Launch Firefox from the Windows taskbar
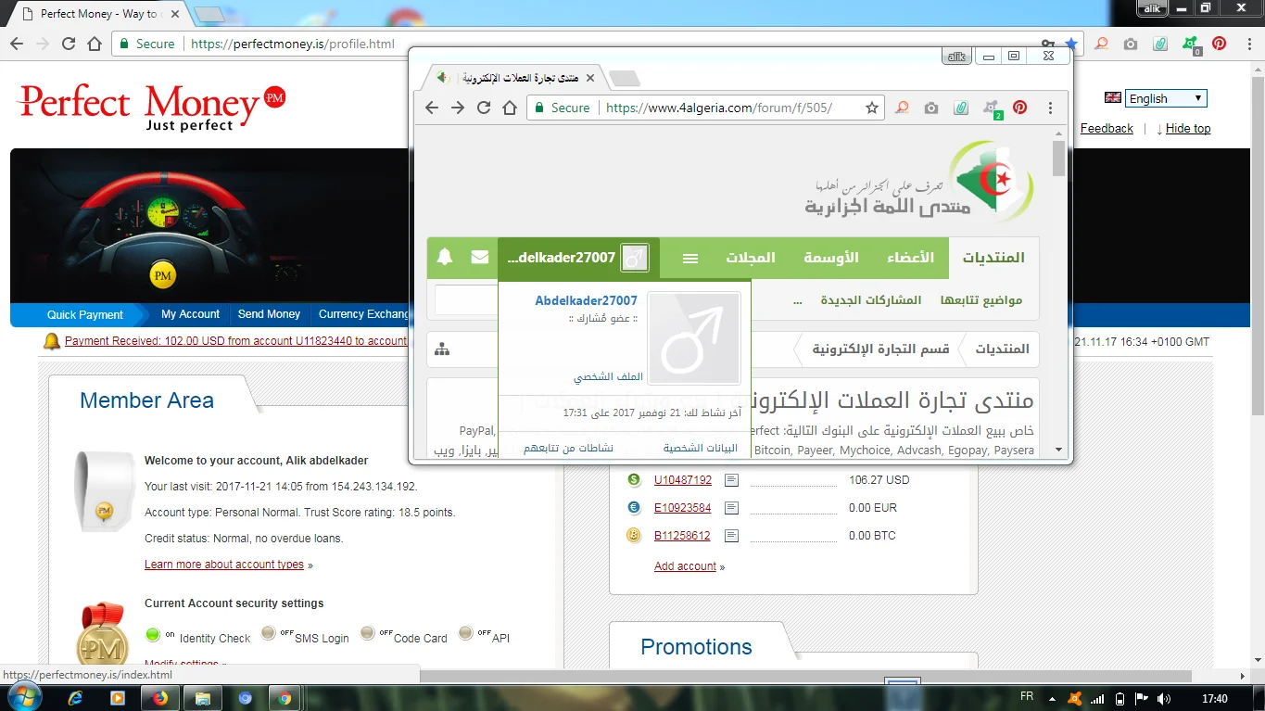Image resolution: width=1265 pixels, height=711 pixels. (158, 698)
